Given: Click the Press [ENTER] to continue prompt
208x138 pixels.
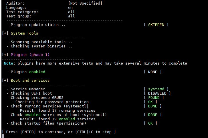Looking at the screenshot, I should [59, 132].
